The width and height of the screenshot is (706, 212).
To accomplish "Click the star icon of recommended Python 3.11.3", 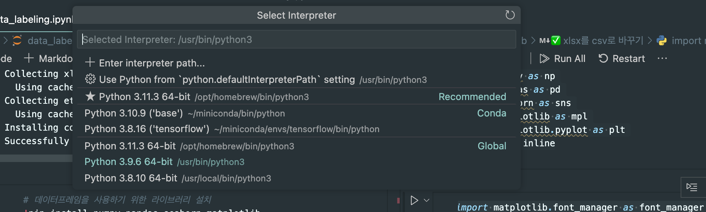I will (90, 96).
